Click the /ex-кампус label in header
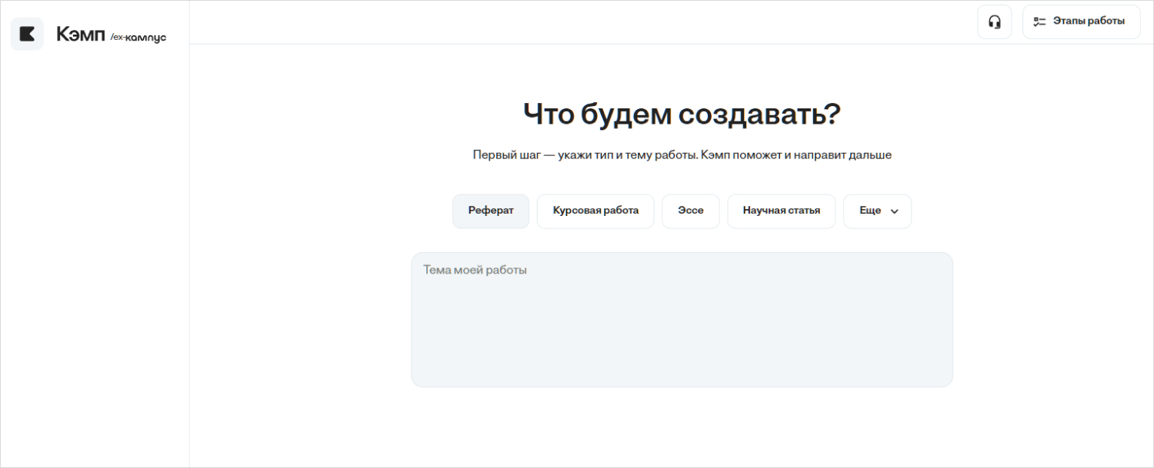The width and height of the screenshot is (1154, 468). click(138, 37)
